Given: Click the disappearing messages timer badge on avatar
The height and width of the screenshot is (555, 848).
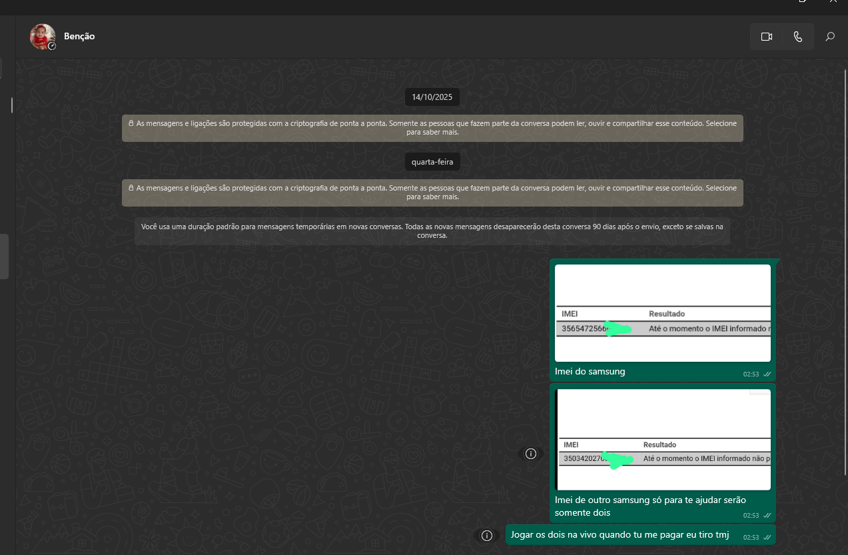Looking at the screenshot, I should click(x=52, y=46).
